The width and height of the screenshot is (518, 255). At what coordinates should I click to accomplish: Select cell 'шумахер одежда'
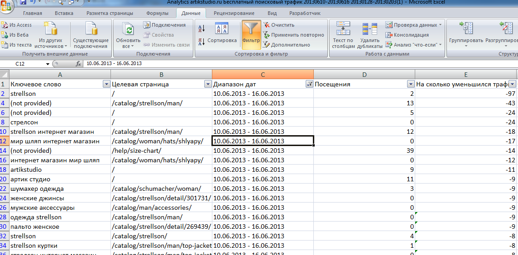60,189
